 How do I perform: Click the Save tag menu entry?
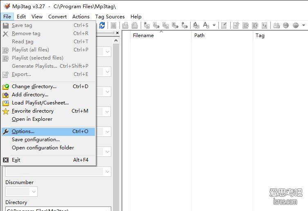point(48,25)
